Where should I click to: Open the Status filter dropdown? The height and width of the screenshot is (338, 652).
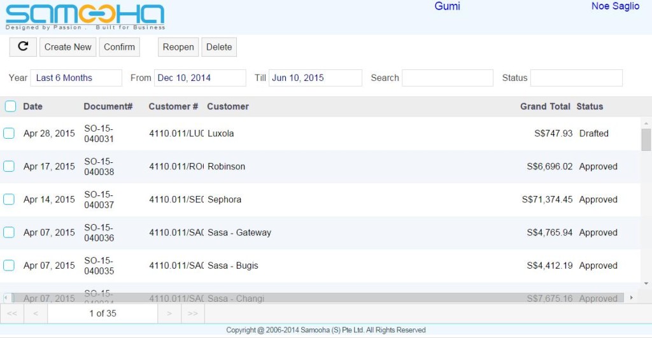click(576, 78)
